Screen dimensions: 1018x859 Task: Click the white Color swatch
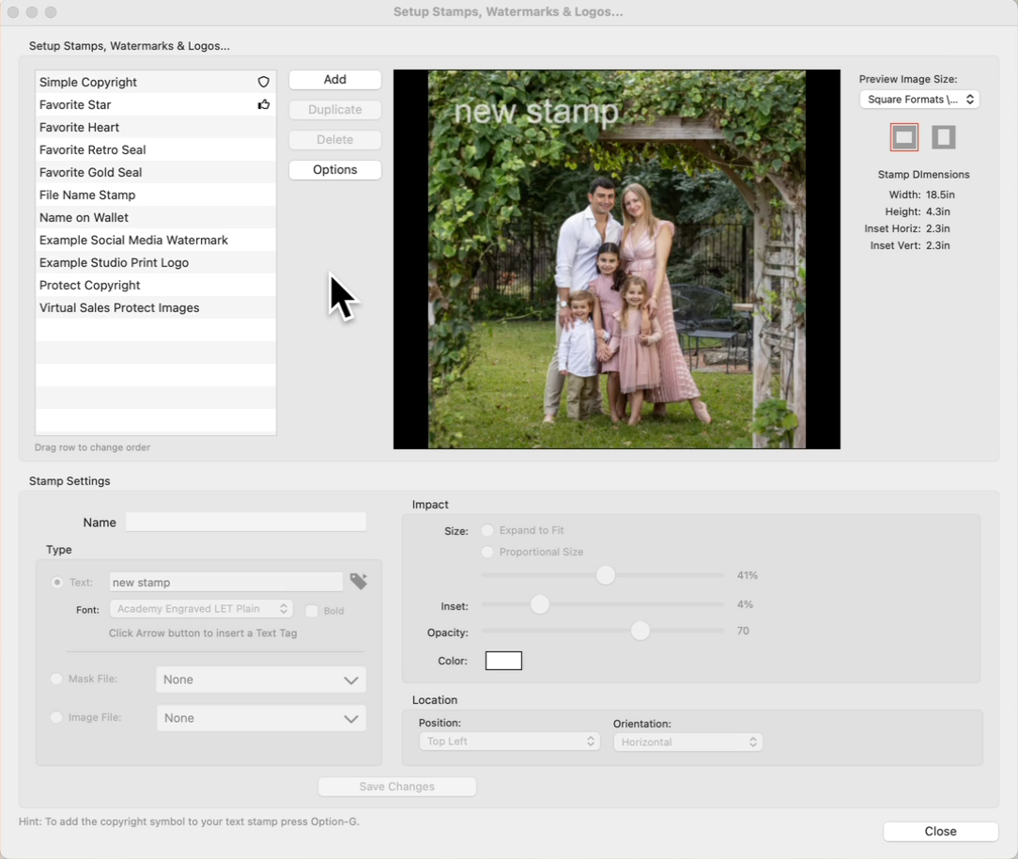[x=503, y=661]
